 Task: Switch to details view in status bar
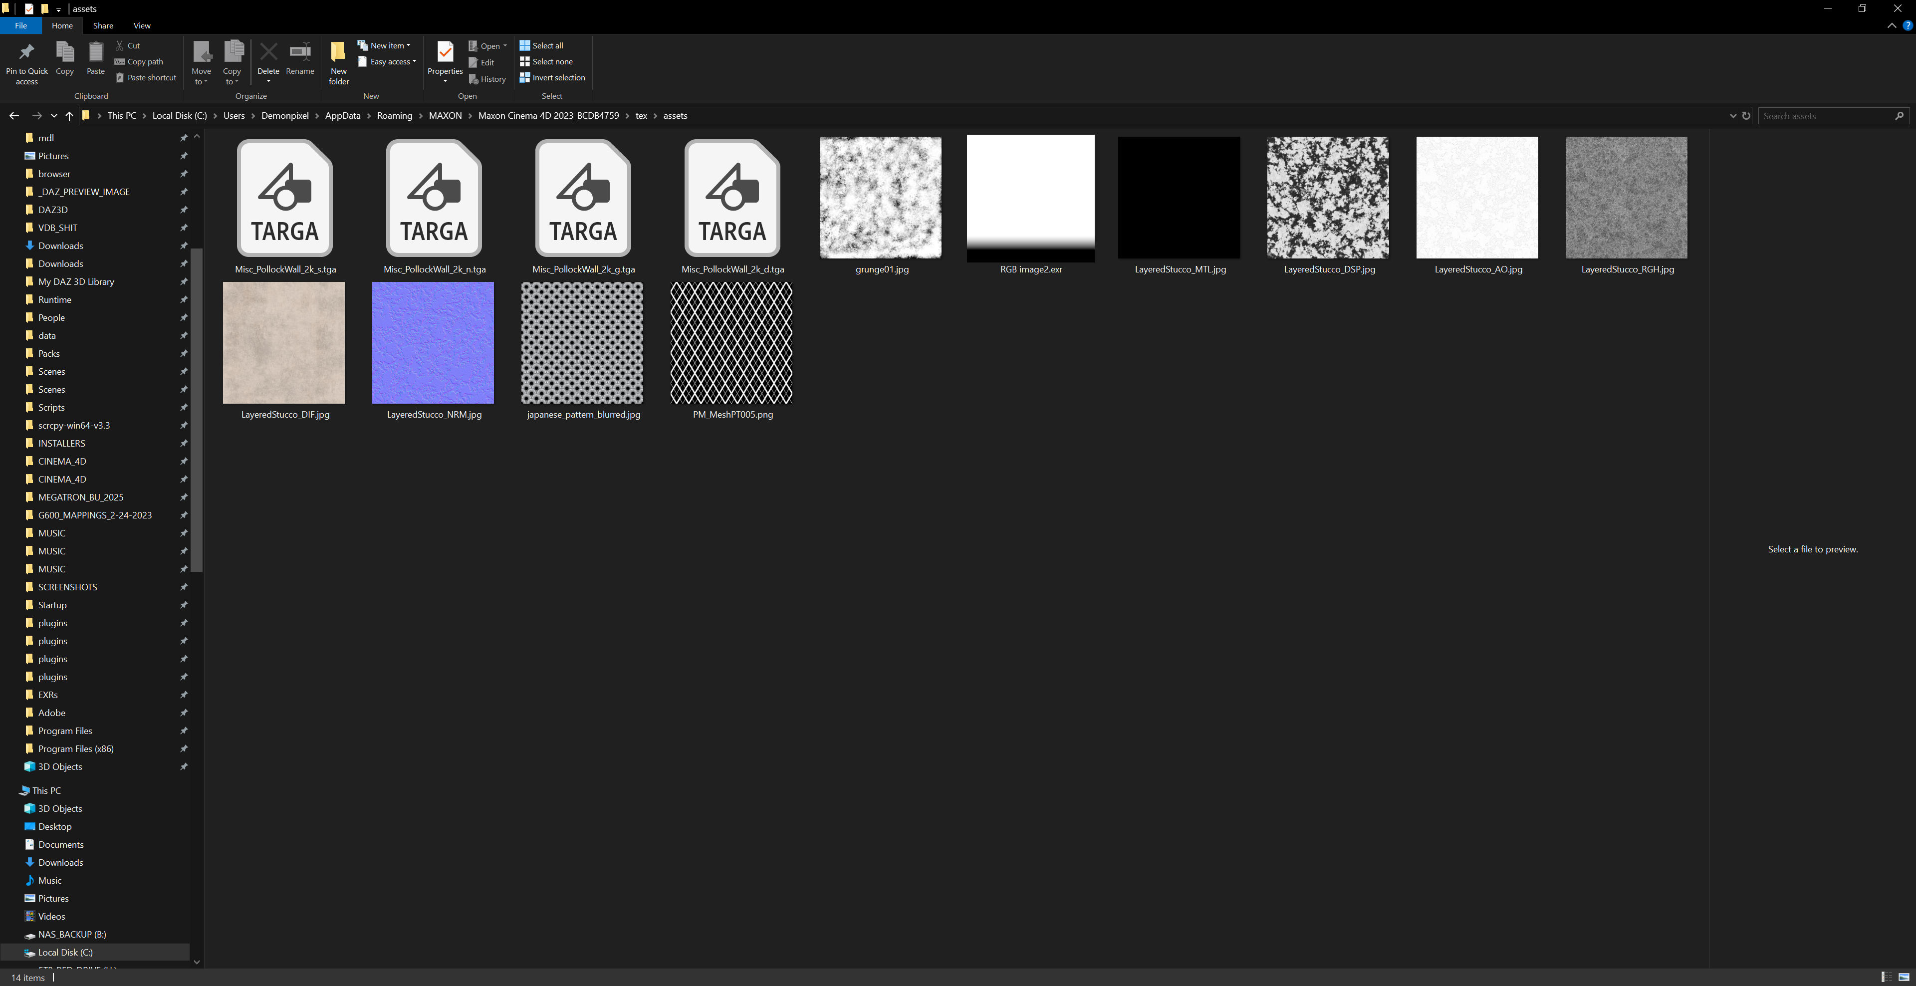tap(1886, 977)
